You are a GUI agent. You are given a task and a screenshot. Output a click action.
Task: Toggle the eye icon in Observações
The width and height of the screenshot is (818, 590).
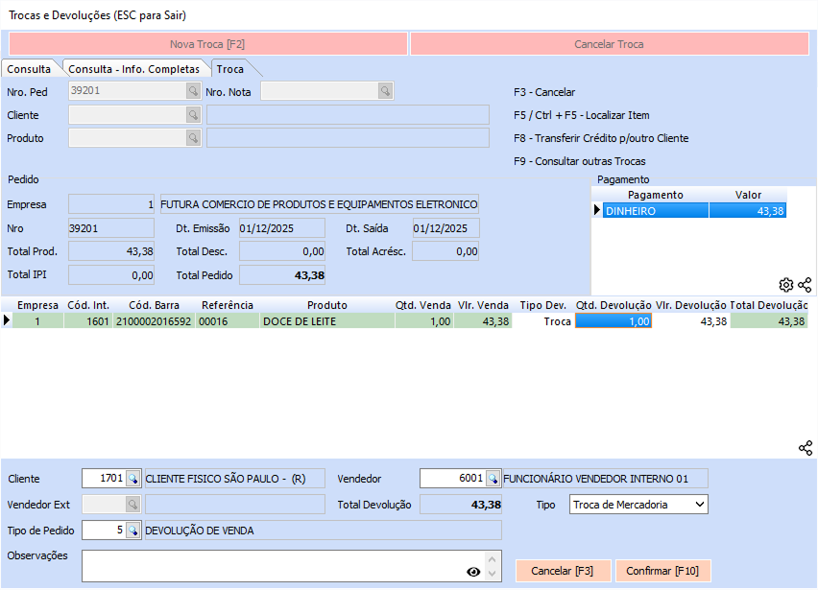click(472, 572)
